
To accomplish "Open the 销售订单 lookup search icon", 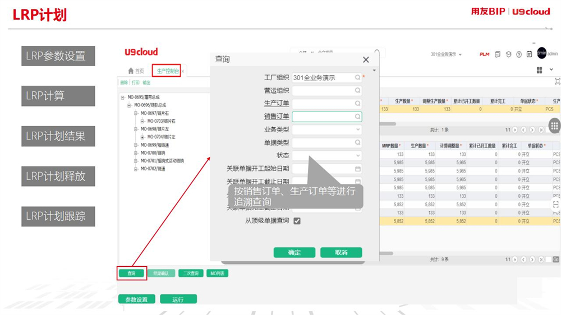I will point(357,117).
